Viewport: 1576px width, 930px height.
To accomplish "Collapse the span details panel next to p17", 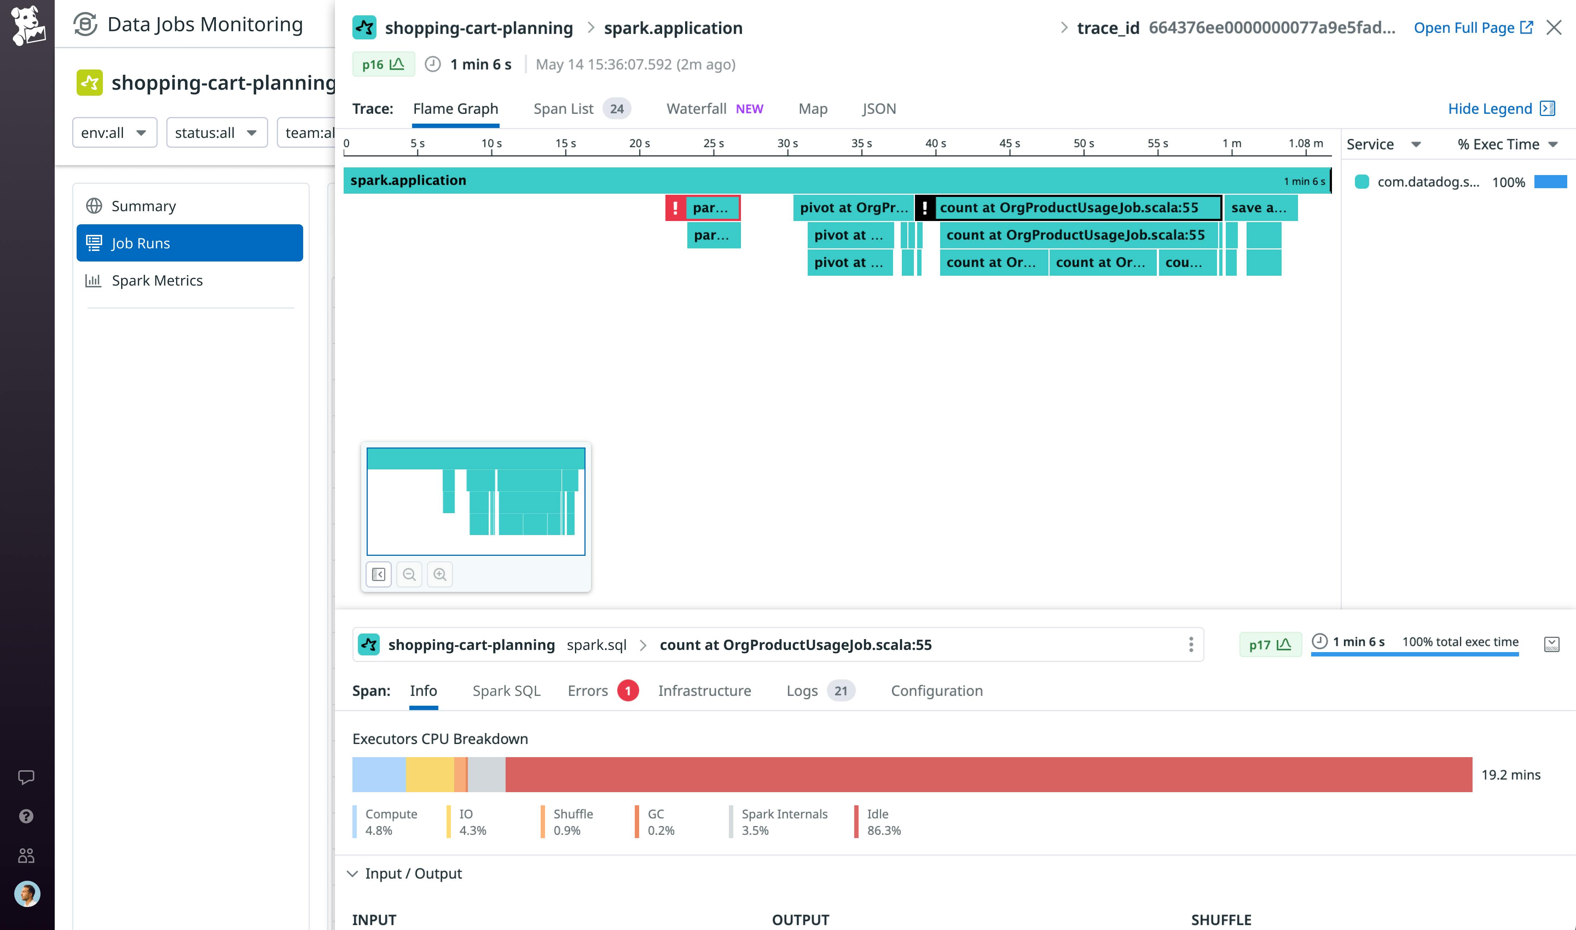I will (1553, 644).
